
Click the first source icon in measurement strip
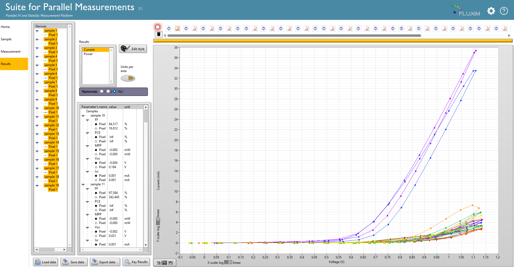(169, 28)
